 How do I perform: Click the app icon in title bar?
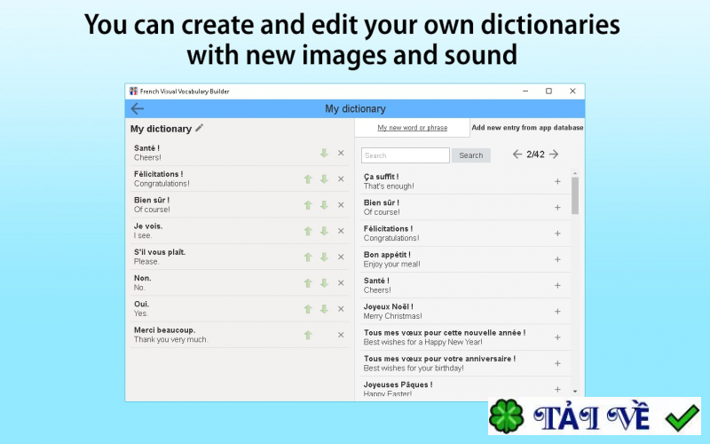[x=134, y=91]
